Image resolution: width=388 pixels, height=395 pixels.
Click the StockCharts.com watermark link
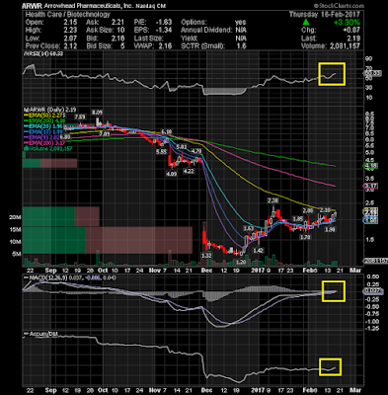coord(339,6)
